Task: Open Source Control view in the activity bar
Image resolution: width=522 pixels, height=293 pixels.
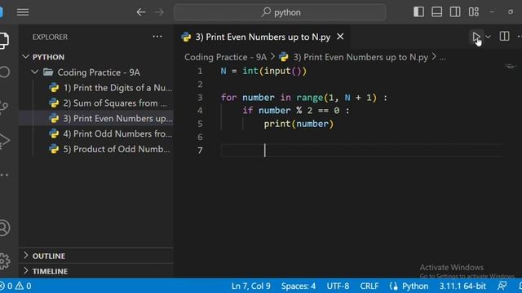Action: coord(4,107)
